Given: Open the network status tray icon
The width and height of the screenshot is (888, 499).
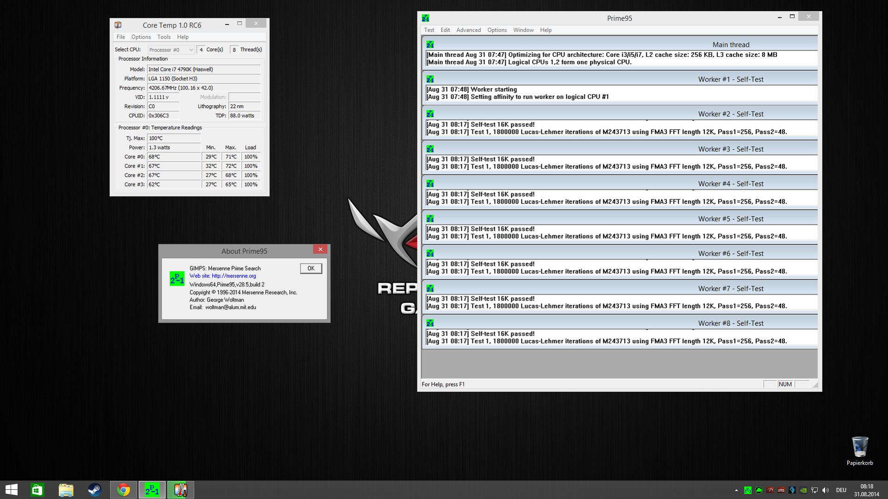Looking at the screenshot, I should coord(814,490).
